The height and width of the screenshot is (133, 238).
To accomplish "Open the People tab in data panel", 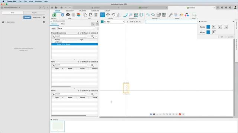I will point(34,13).
